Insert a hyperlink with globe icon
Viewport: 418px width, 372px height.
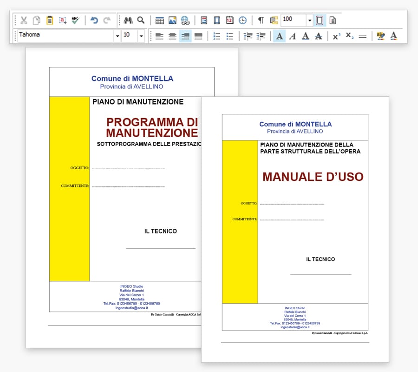pyautogui.click(x=185, y=20)
